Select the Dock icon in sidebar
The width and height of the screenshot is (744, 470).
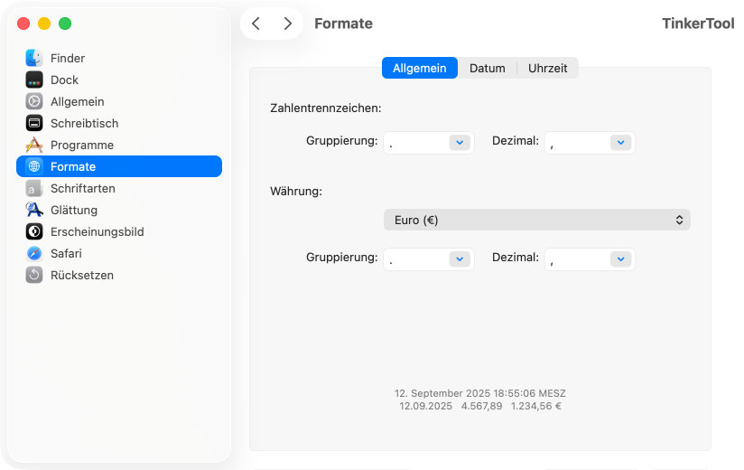tap(34, 80)
